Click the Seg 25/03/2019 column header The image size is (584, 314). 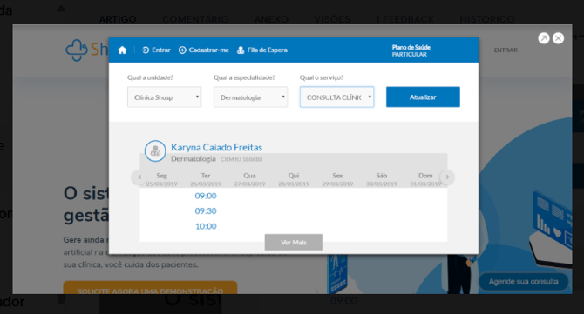[x=161, y=179]
